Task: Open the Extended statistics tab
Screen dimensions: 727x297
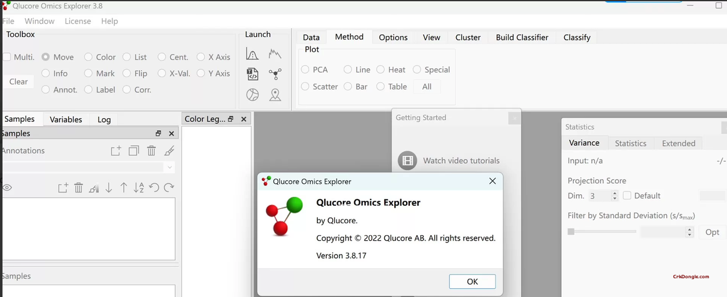Action: click(x=678, y=143)
